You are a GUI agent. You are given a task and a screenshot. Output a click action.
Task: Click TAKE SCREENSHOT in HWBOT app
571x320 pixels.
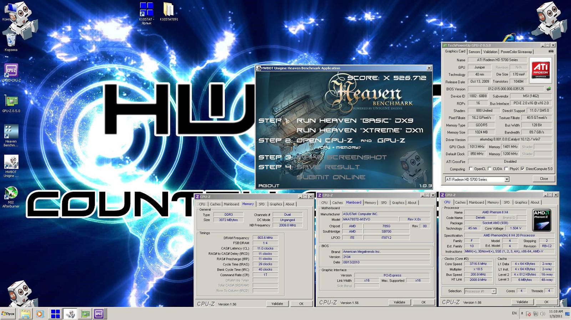342,157
